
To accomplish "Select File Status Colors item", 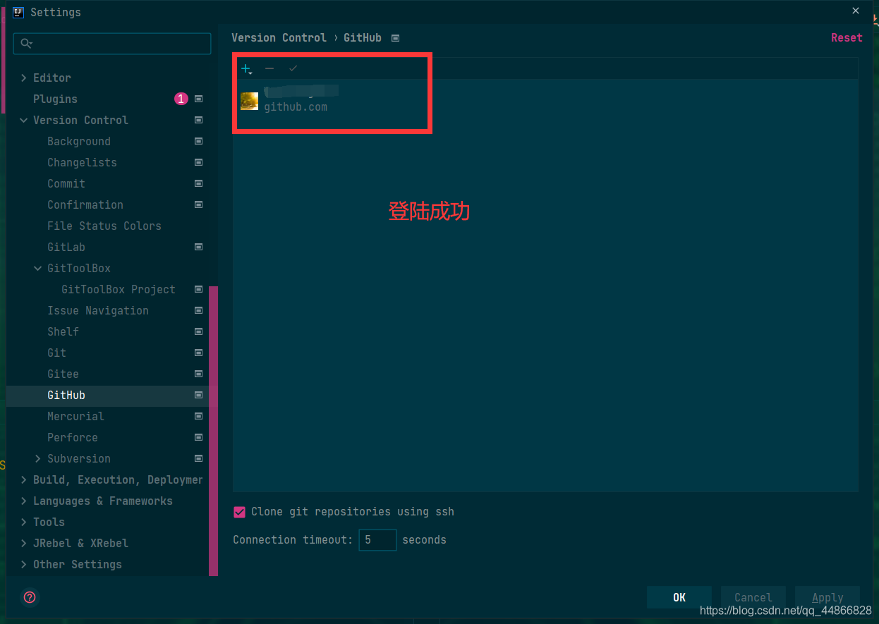I will point(104,226).
